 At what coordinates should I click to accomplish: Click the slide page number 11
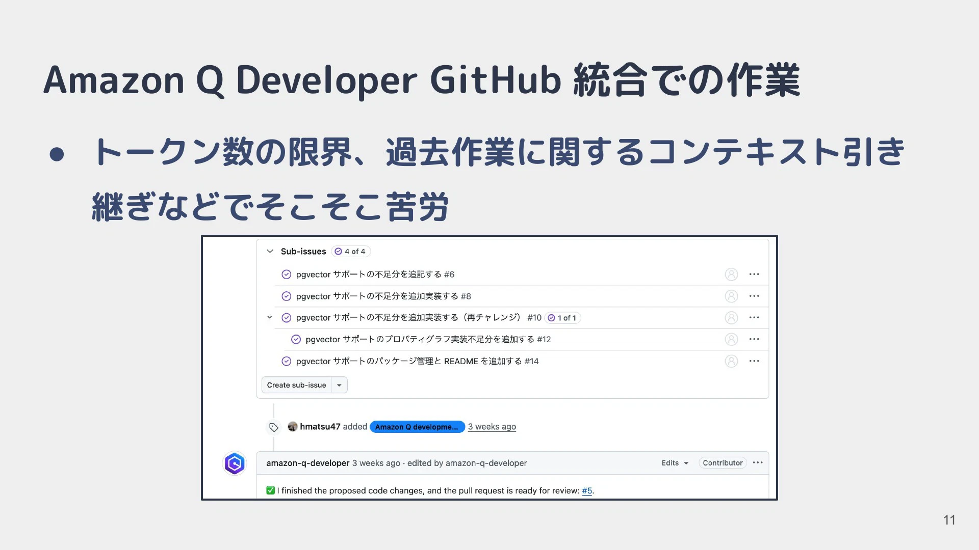[949, 520]
